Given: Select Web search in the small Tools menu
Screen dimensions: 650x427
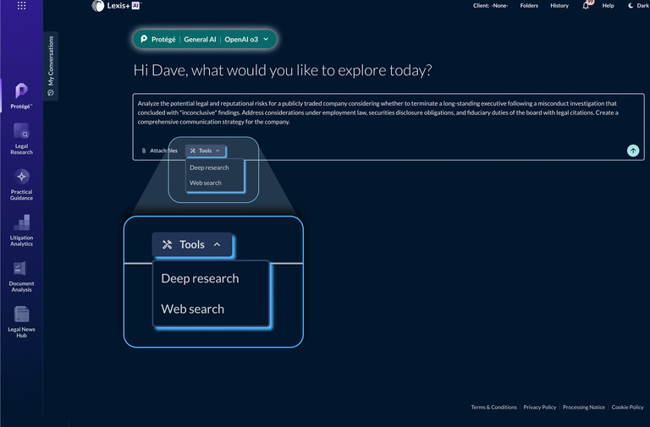Looking at the screenshot, I should click(206, 183).
